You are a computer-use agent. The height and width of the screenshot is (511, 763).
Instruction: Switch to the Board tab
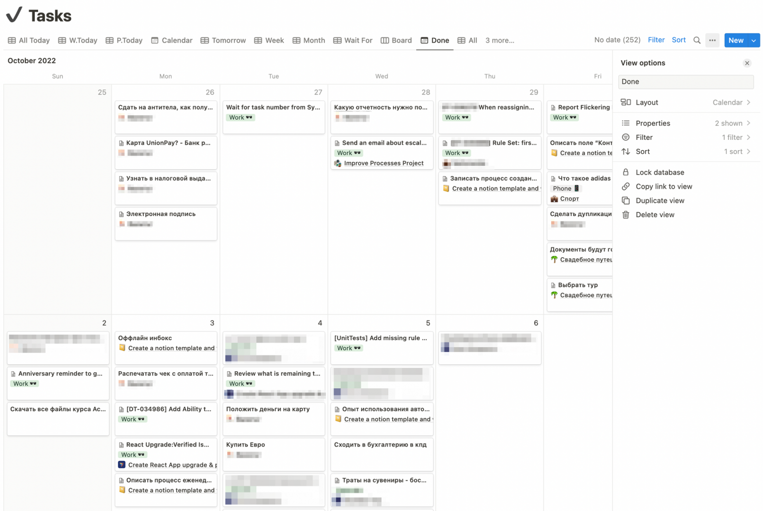(x=396, y=41)
